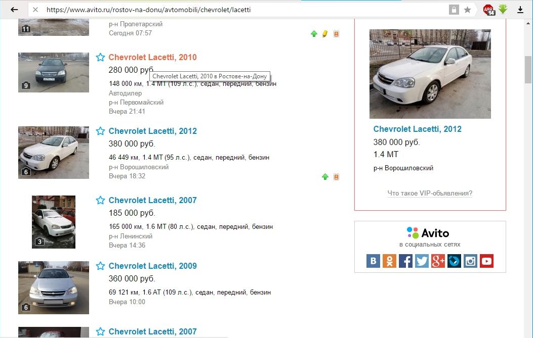Click the 'Вчера 21:41' timestamp
The height and width of the screenshot is (338, 533).
pos(127,111)
